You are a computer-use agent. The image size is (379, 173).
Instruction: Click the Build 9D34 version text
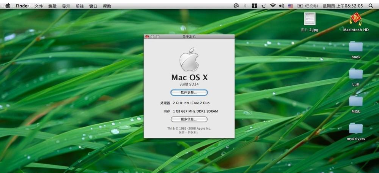pos(189,84)
